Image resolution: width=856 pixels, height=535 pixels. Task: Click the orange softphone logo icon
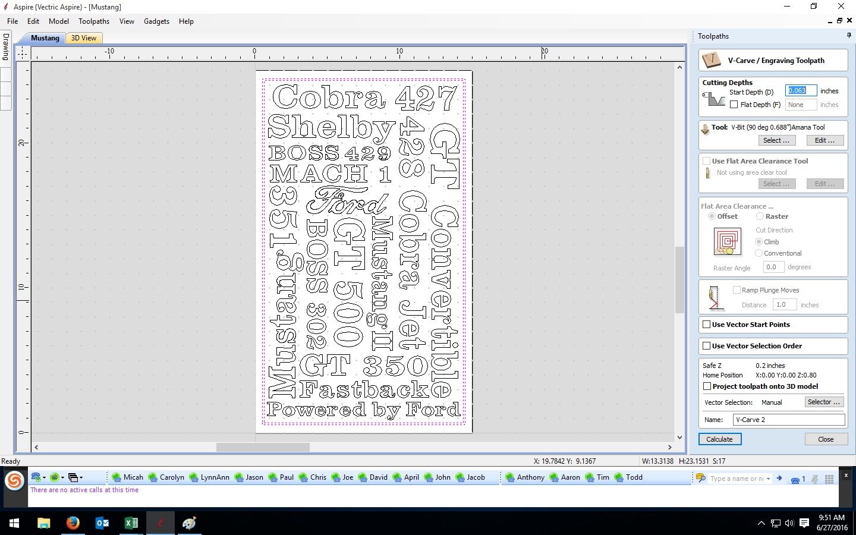(x=14, y=480)
